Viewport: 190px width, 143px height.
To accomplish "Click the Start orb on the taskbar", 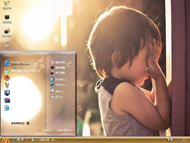I will click(5, 140).
